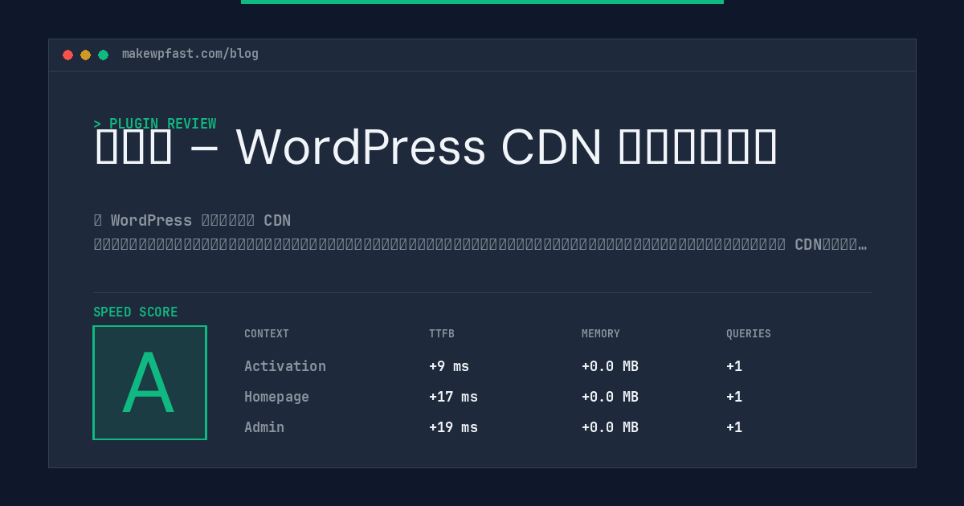Image resolution: width=964 pixels, height=506 pixels.
Task: Select the Admin row label
Action: (x=264, y=427)
